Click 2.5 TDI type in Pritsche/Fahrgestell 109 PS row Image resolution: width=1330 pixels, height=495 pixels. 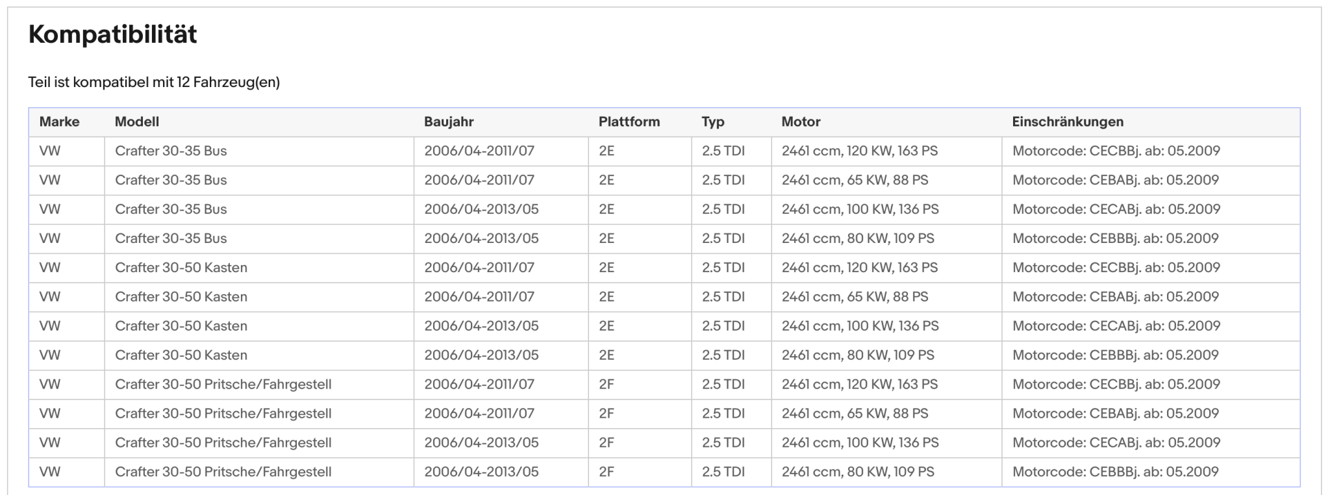(723, 472)
